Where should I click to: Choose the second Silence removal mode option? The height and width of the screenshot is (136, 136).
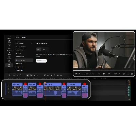[45, 49]
